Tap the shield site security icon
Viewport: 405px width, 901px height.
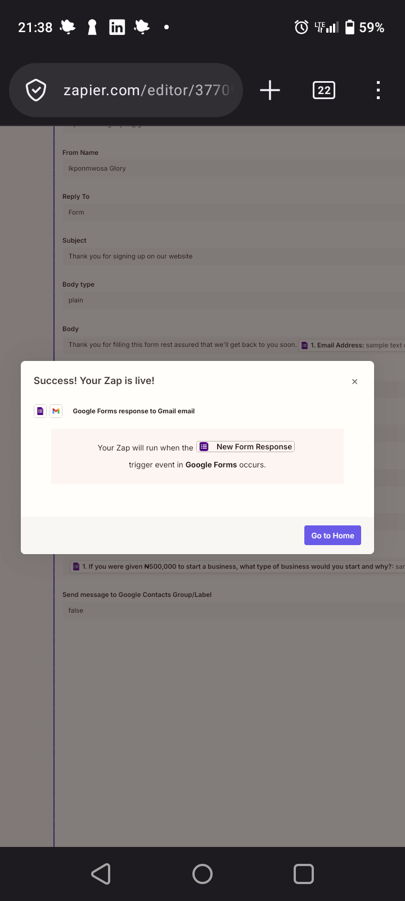point(36,90)
